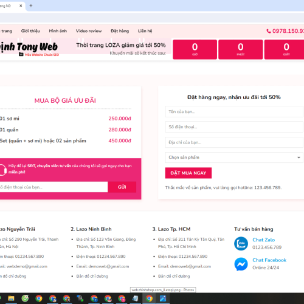The image size is (304, 304).
Task: Click the 'Thời trang LOZA giảm giá' headline
Action: coord(121,45)
